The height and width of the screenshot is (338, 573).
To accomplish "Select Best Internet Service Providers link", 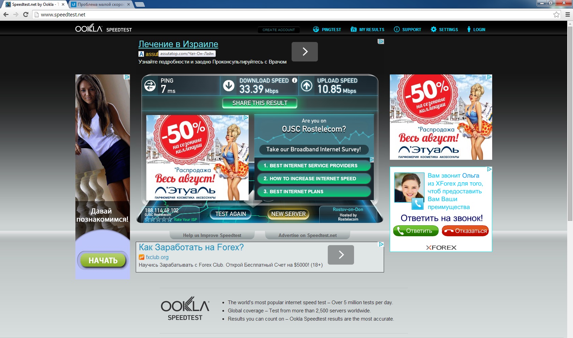I will point(313,166).
